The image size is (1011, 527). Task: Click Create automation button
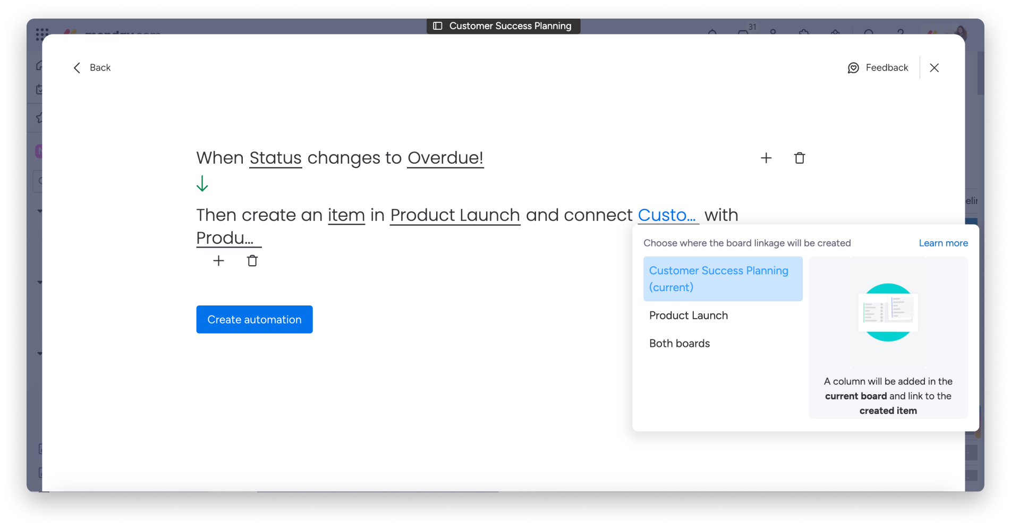pyautogui.click(x=254, y=319)
